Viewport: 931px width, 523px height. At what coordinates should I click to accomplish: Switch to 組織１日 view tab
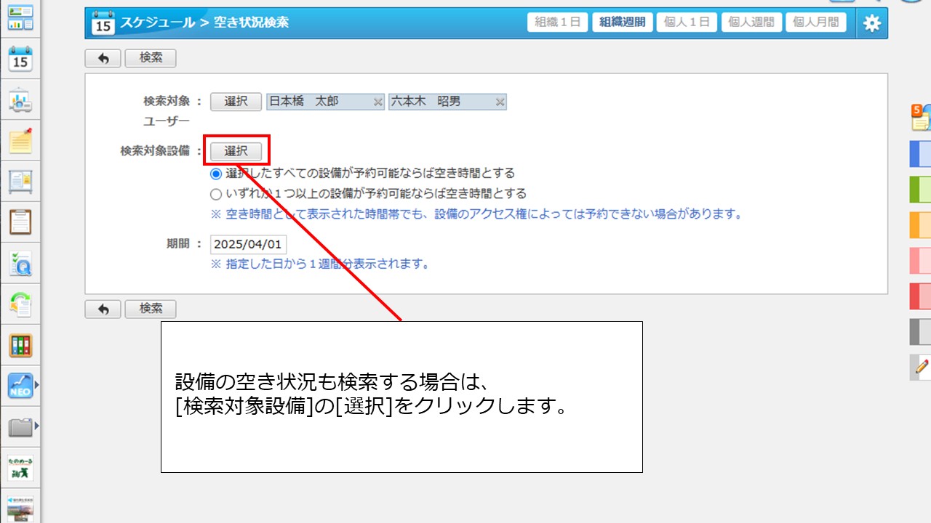coord(558,23)
